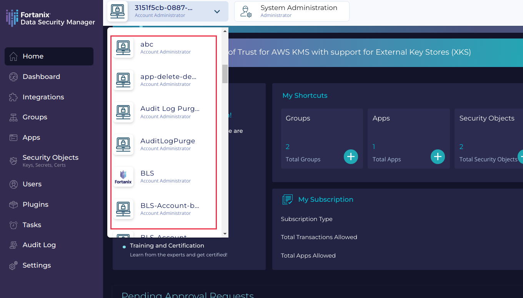
Task: Click the Training and Certification link
Action: (x=167, y=246)
